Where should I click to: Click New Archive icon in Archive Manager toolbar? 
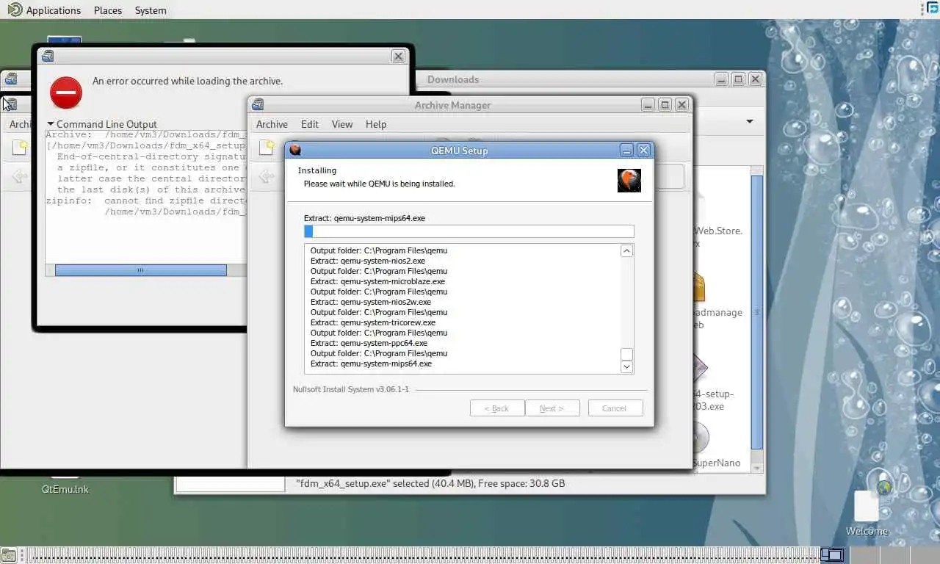point(267,148)
